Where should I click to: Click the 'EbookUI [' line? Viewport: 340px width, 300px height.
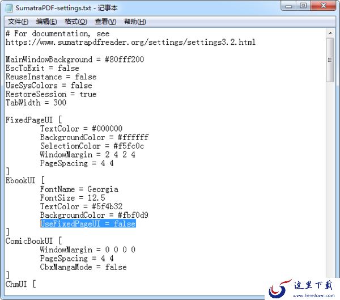click(25, 180)
